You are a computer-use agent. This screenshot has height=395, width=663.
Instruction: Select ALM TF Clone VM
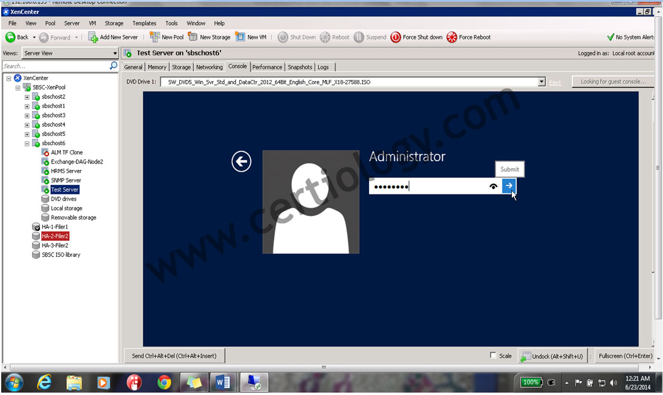67,153
